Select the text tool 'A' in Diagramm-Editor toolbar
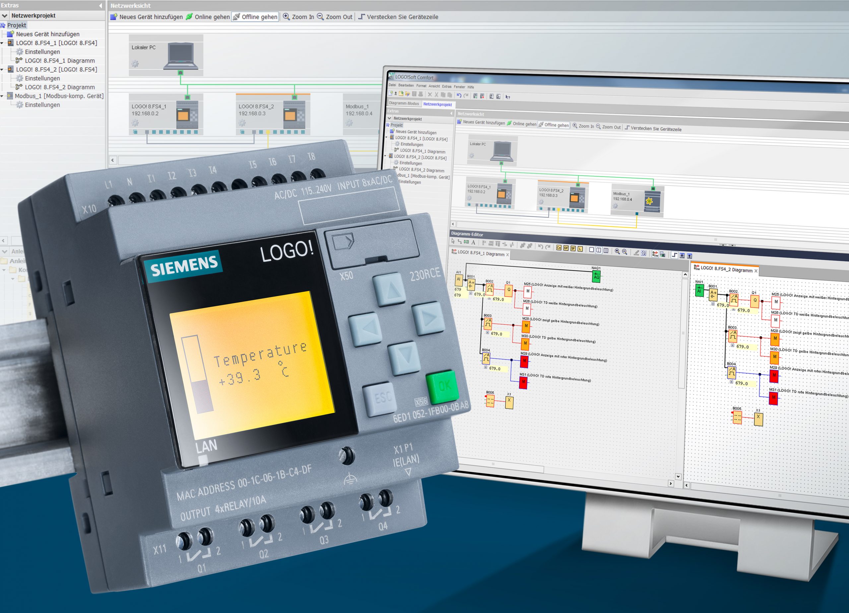Image resolution: width=849 pixels, height=613 pixels. (x=473, y=242)
